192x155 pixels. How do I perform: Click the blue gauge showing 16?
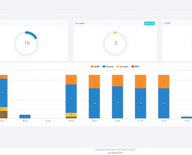point(26,44)
